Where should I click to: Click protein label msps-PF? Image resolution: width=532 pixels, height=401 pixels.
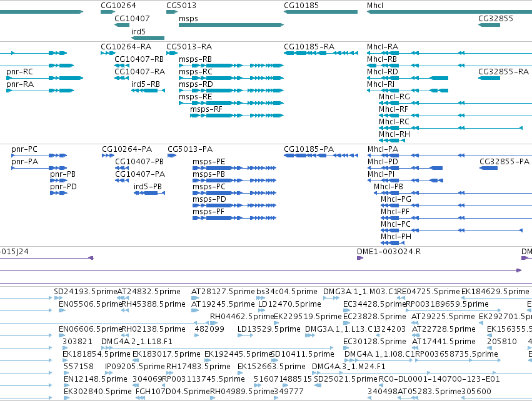pyautogui.click(x=208, y=212)
